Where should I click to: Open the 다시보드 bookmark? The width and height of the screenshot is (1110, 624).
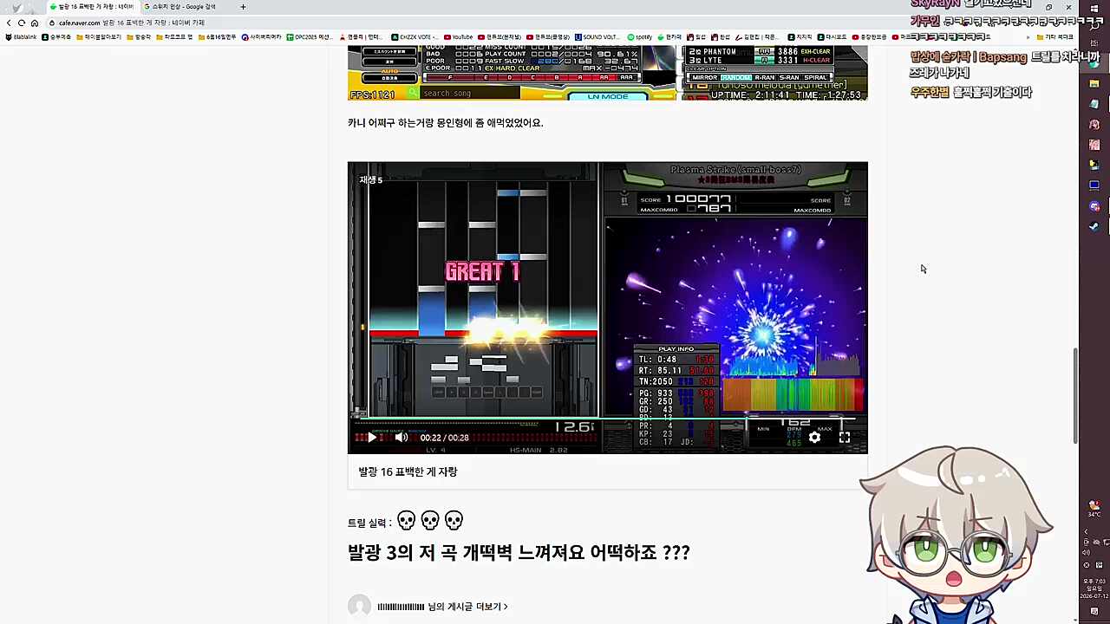[x=832, y=37]
